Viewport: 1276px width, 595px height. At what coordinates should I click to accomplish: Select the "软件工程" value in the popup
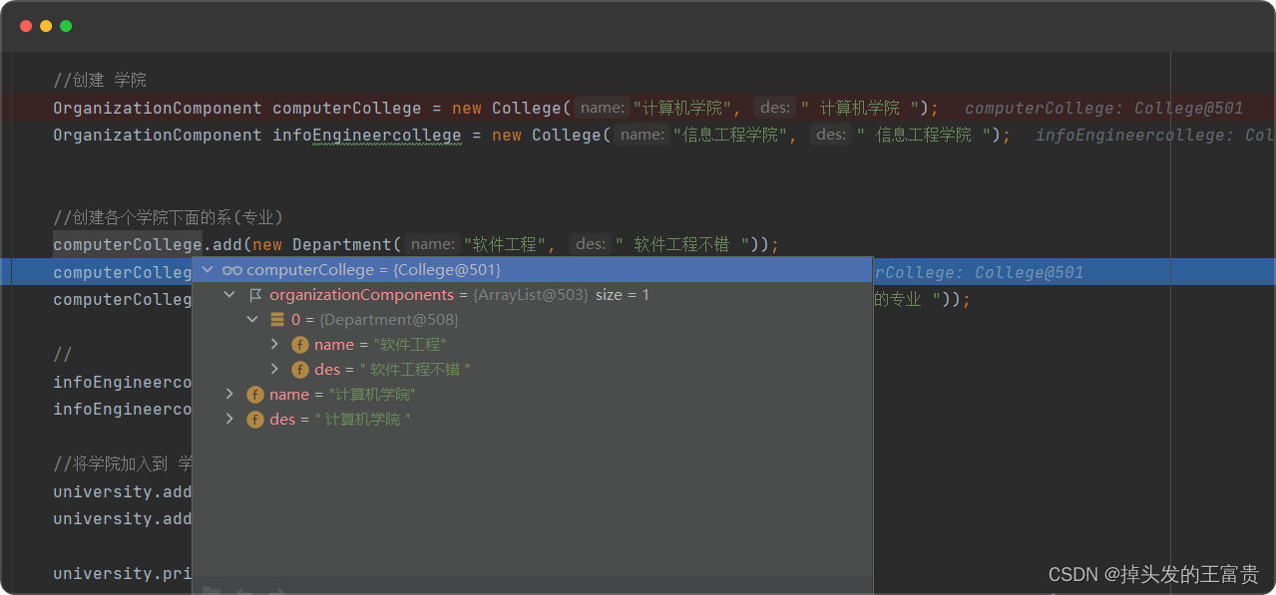tap(410, 345)
